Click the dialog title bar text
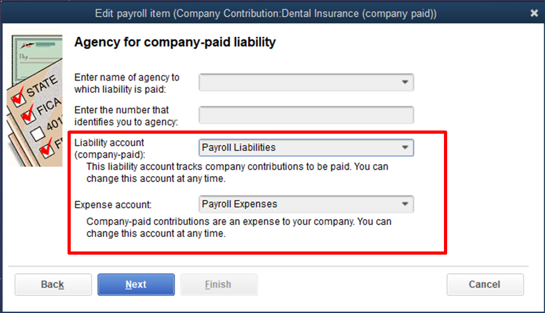This screenshot has width=545, height=313. pyautogui.click(x=266, y=13)
